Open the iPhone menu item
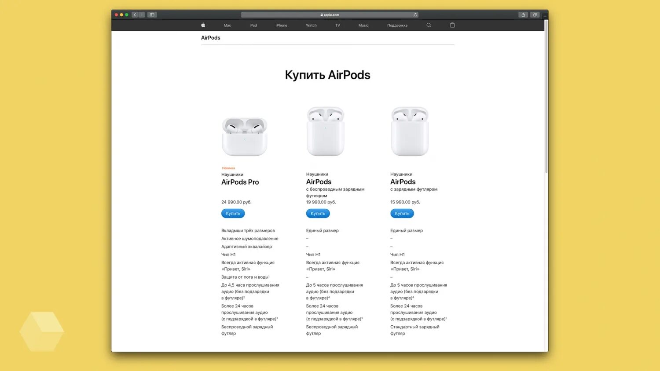Screen dimensions: 660x371 282,25
